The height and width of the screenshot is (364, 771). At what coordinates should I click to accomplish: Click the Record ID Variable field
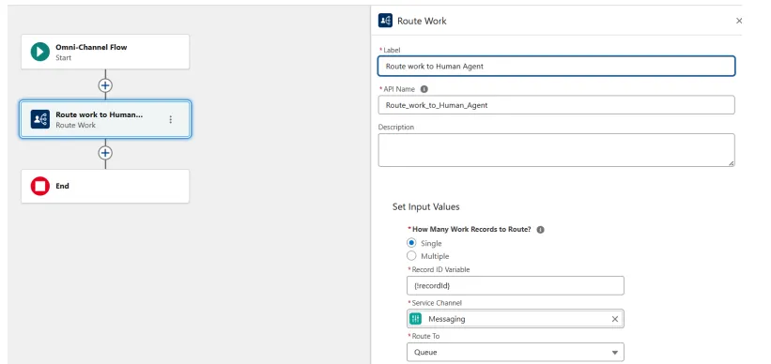click(x=516, y=285)
